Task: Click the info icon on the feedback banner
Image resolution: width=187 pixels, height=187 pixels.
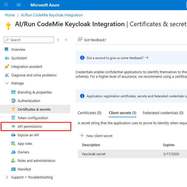Action: pyautogui.click(x=82, y=58)
